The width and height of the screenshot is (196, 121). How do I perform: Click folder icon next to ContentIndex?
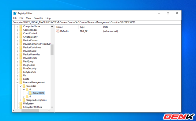pos(21,30)
